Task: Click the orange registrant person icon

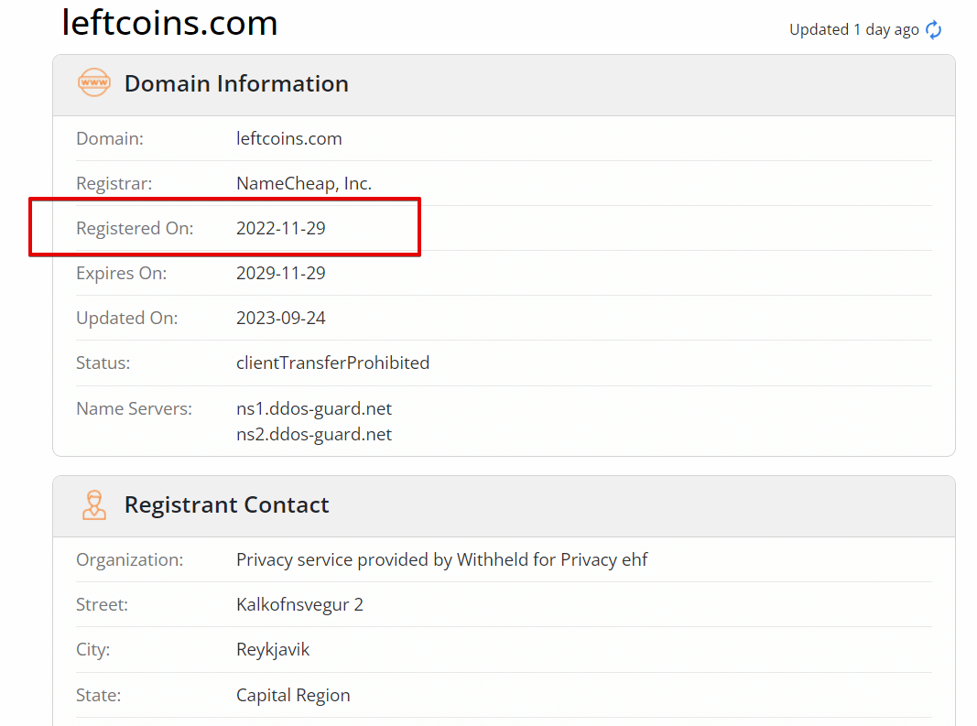Action: (x=94, y=504)
